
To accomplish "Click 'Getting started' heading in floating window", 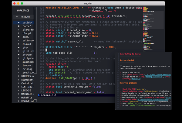I will tap(127, 60).
